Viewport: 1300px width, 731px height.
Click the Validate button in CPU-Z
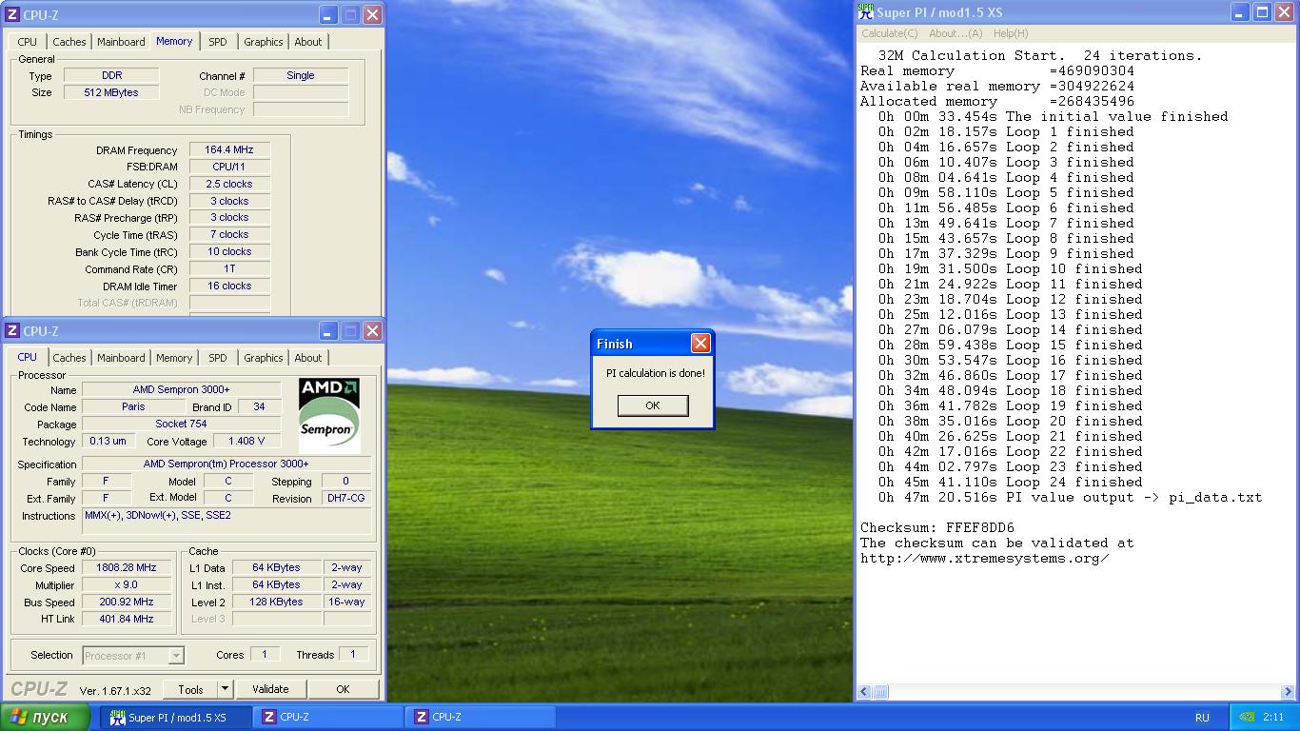pyautogui.click(x=270, y=689)
